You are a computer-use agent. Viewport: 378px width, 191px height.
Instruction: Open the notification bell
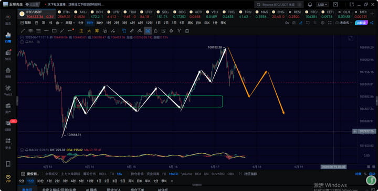(310, 5)
